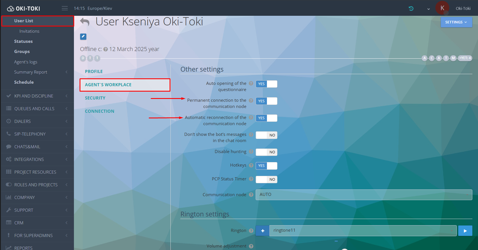Open the SETTINGS dropdown button
Screen dimensions: 478x250
pos(456,22)
